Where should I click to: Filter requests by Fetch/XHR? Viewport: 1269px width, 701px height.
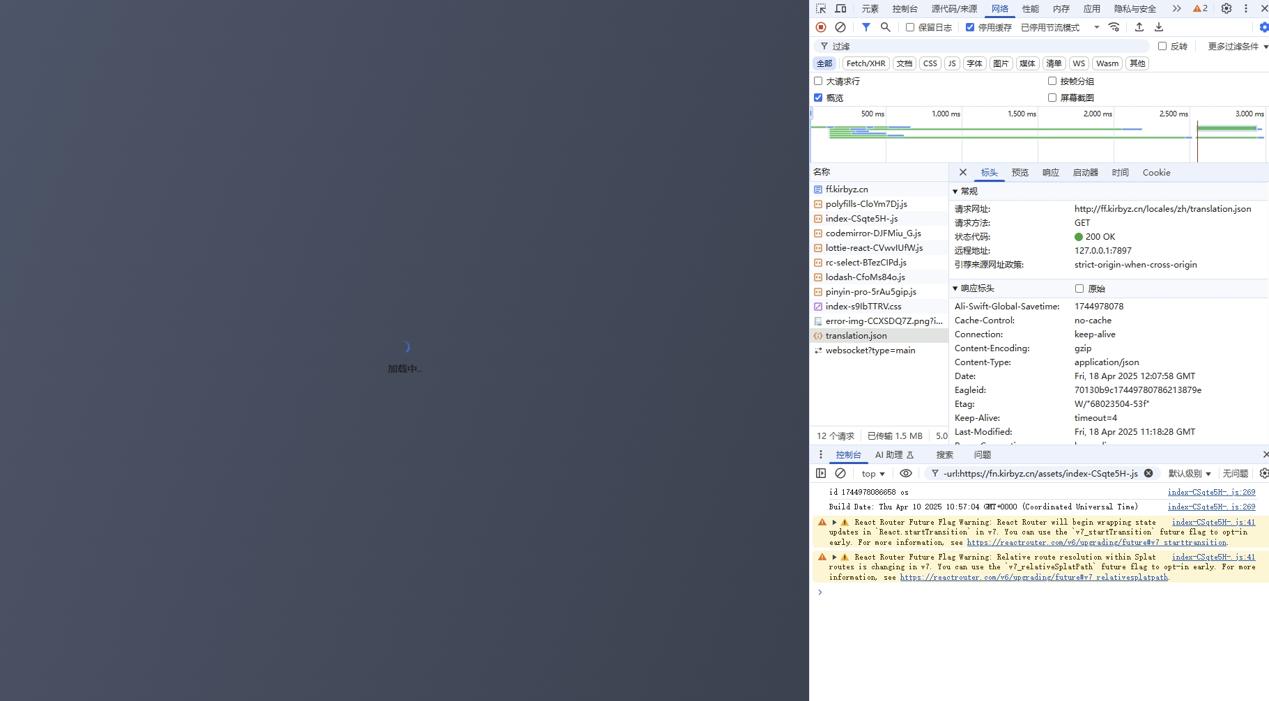[x=866, y=63]
